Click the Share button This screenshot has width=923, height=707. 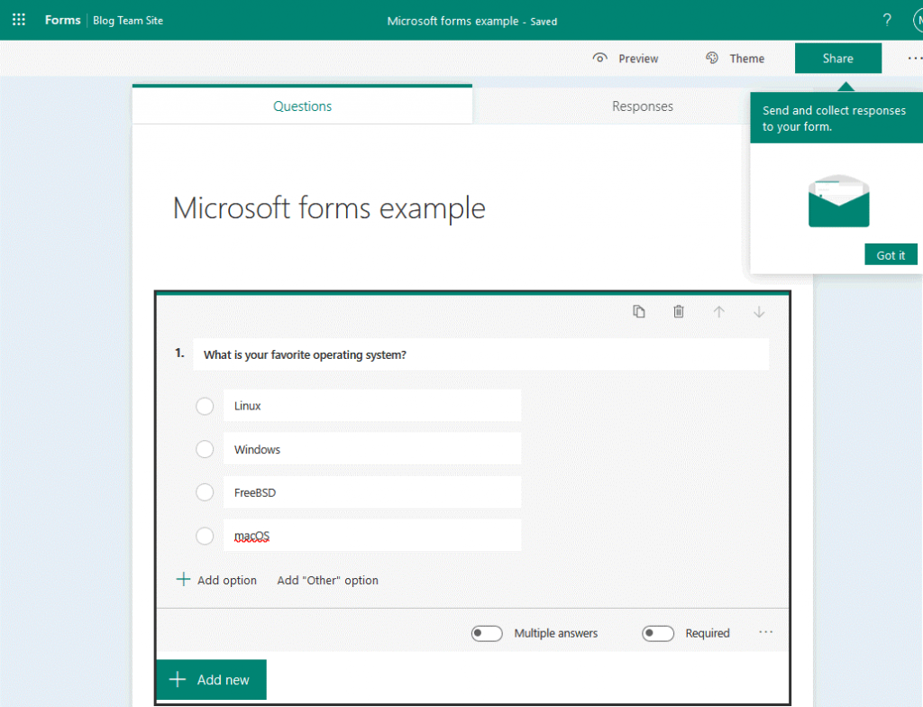[837, 58]
